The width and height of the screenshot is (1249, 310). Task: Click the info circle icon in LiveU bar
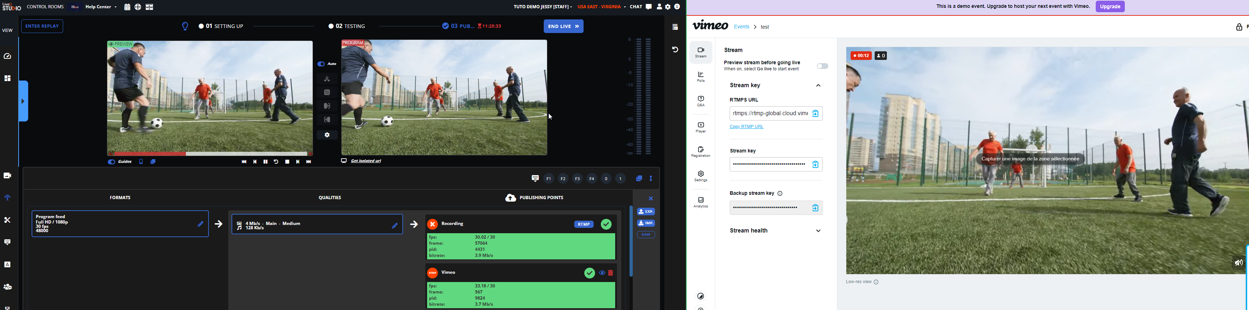(677, 7)
